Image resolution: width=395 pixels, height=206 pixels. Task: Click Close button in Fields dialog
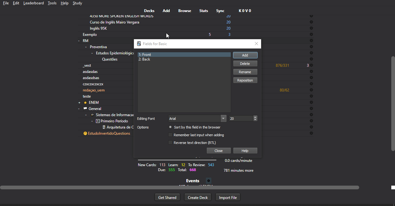tap(218, 151)
